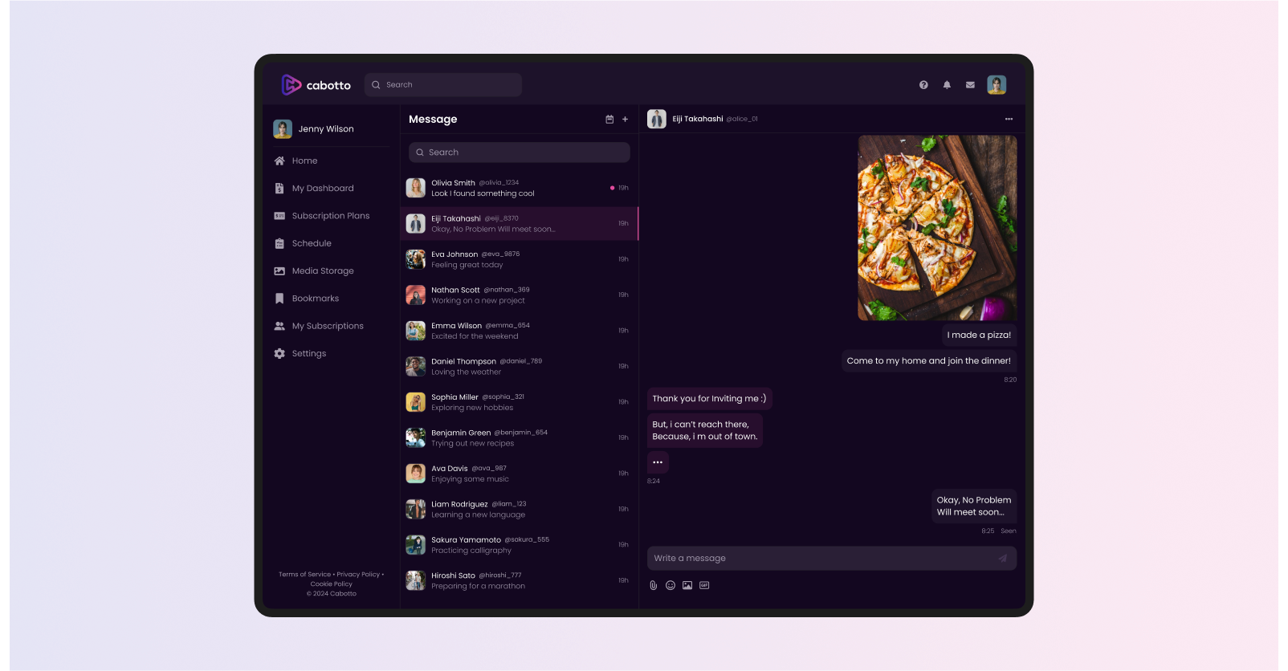Click the help question mark icon

tap(923, 85)
